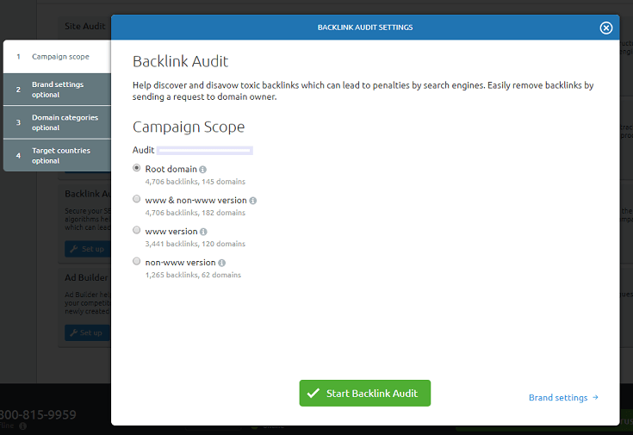
Task: Choose the www version radio option
Action: point(136,230)
